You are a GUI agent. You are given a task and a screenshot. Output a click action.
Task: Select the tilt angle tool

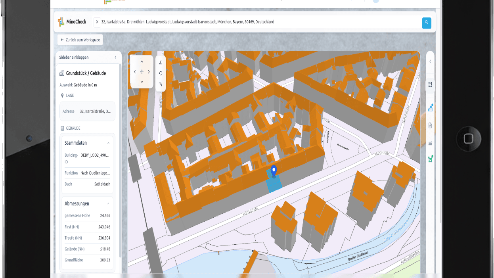[x=161, y=62]
